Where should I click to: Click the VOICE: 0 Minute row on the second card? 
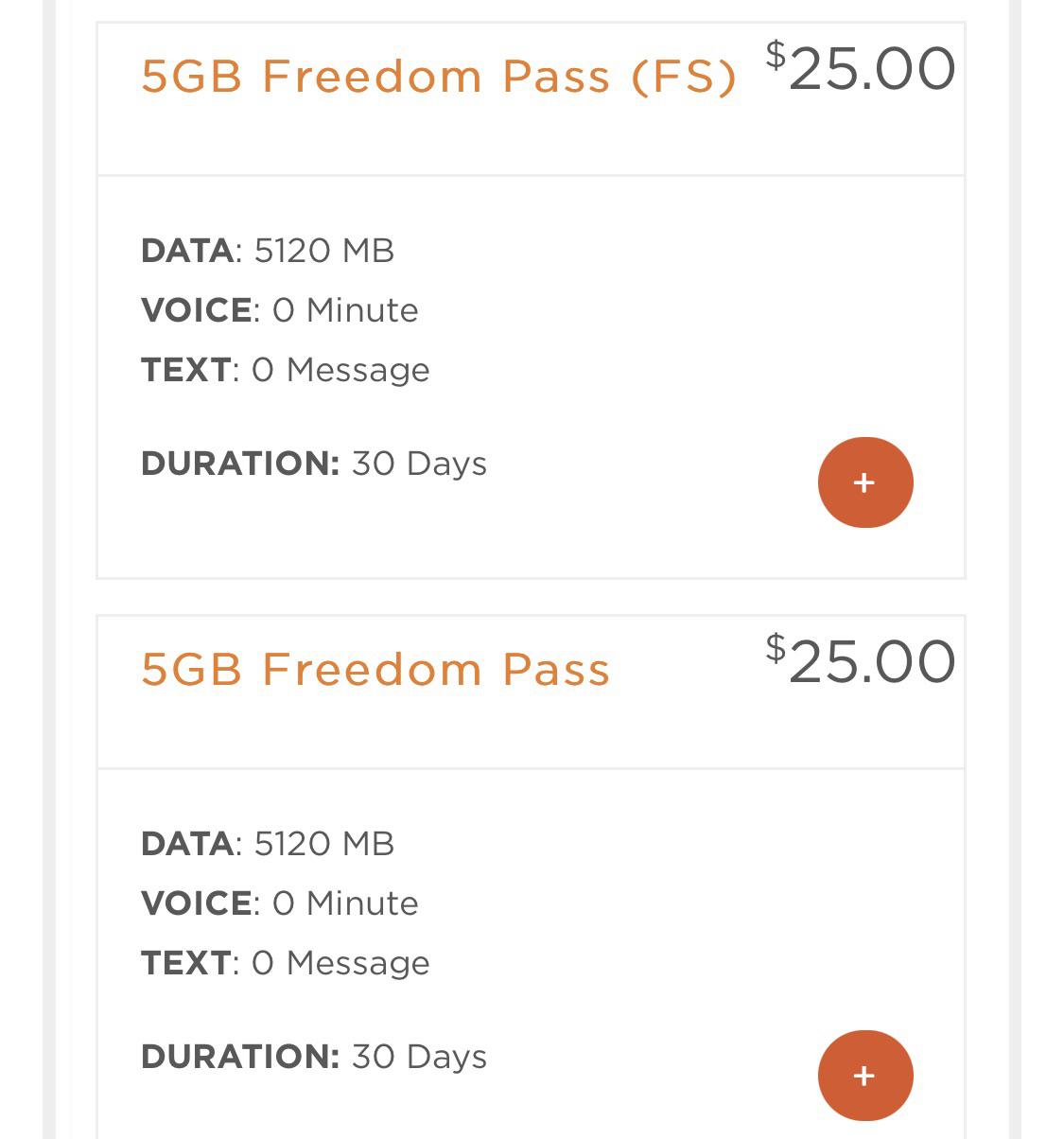[x=279, y=902]
